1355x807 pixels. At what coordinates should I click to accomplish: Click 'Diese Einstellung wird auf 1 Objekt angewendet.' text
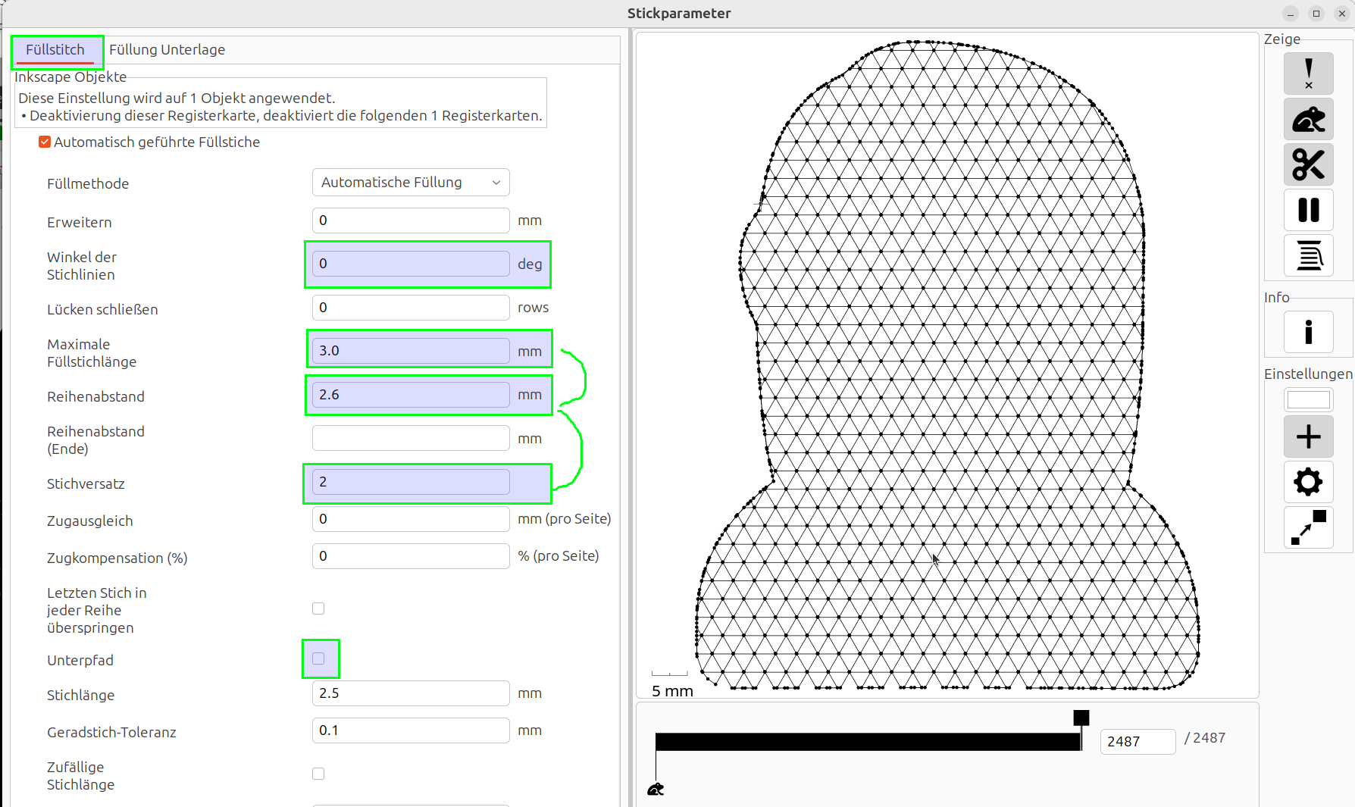(x=177, y=99)
